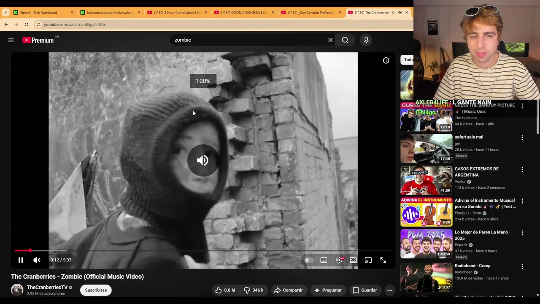Screen dimensions: 540x304
Task: Seek using the red video progress bar
Action: [x=203, y=251]
